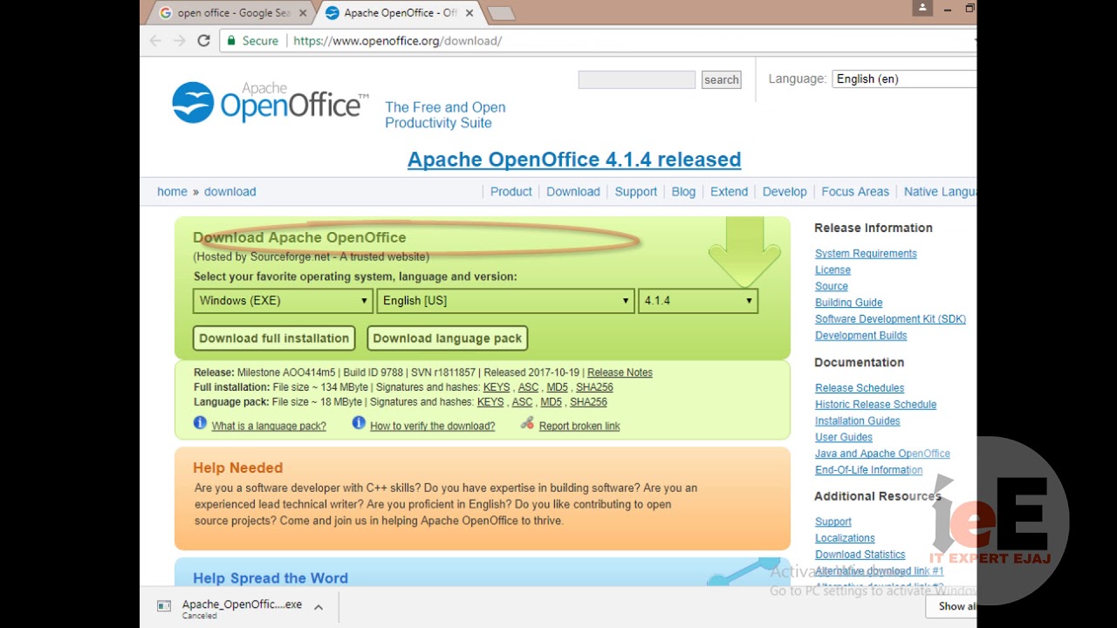
Task: Open Localizations link
Action: point(845,538)
